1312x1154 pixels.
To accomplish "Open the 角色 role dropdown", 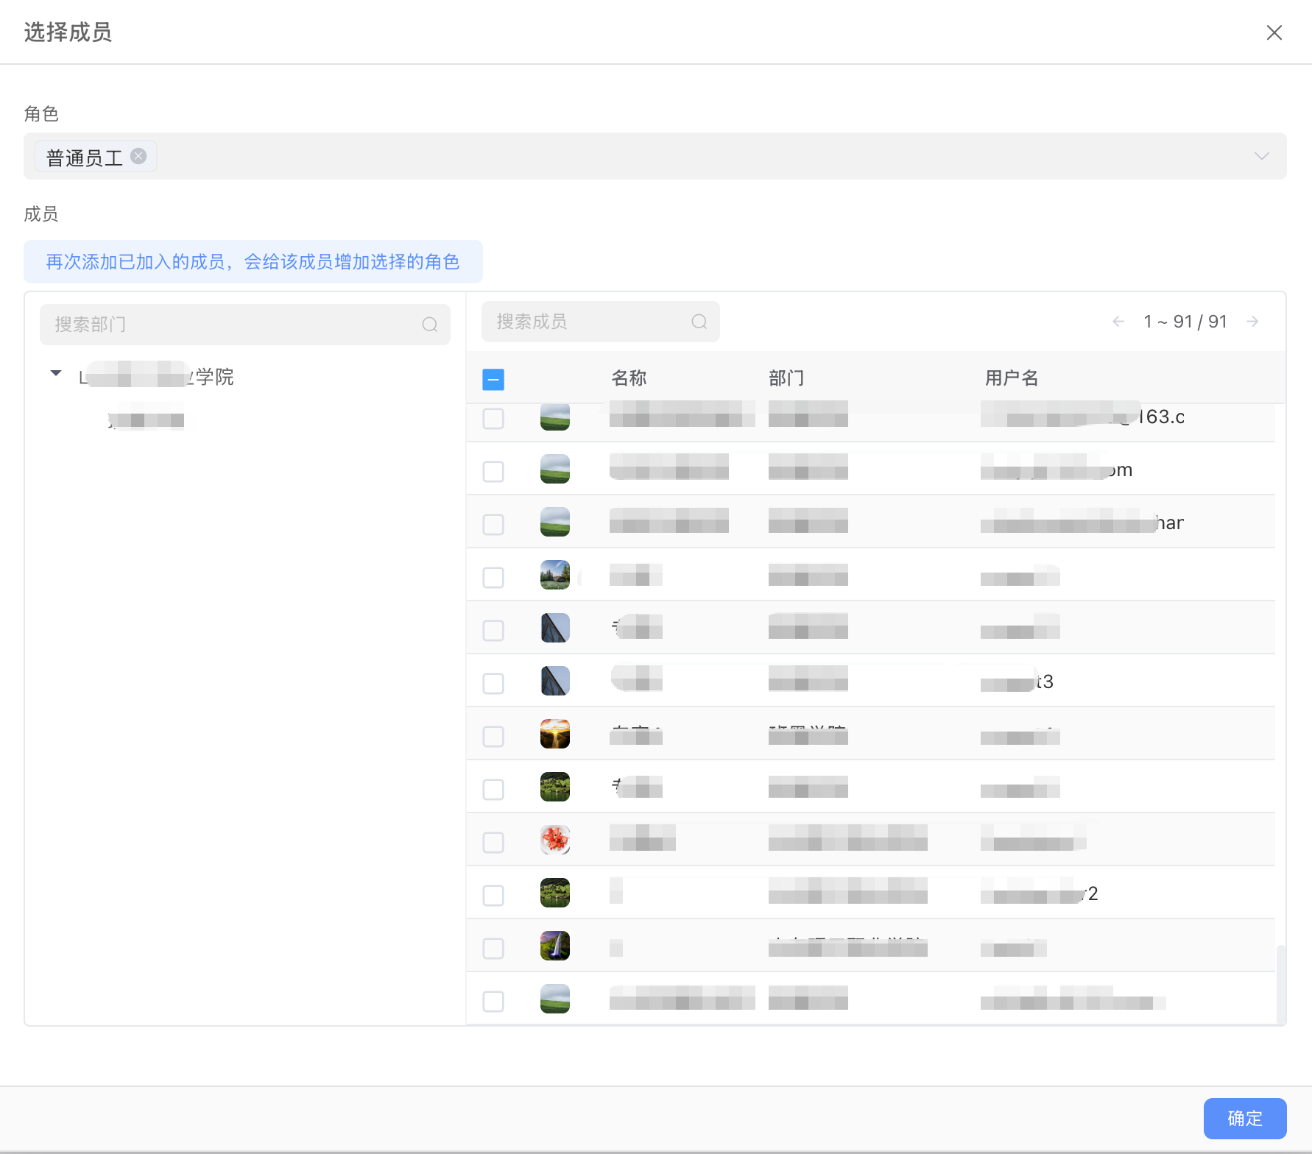I will click(x=1262, y=156).
